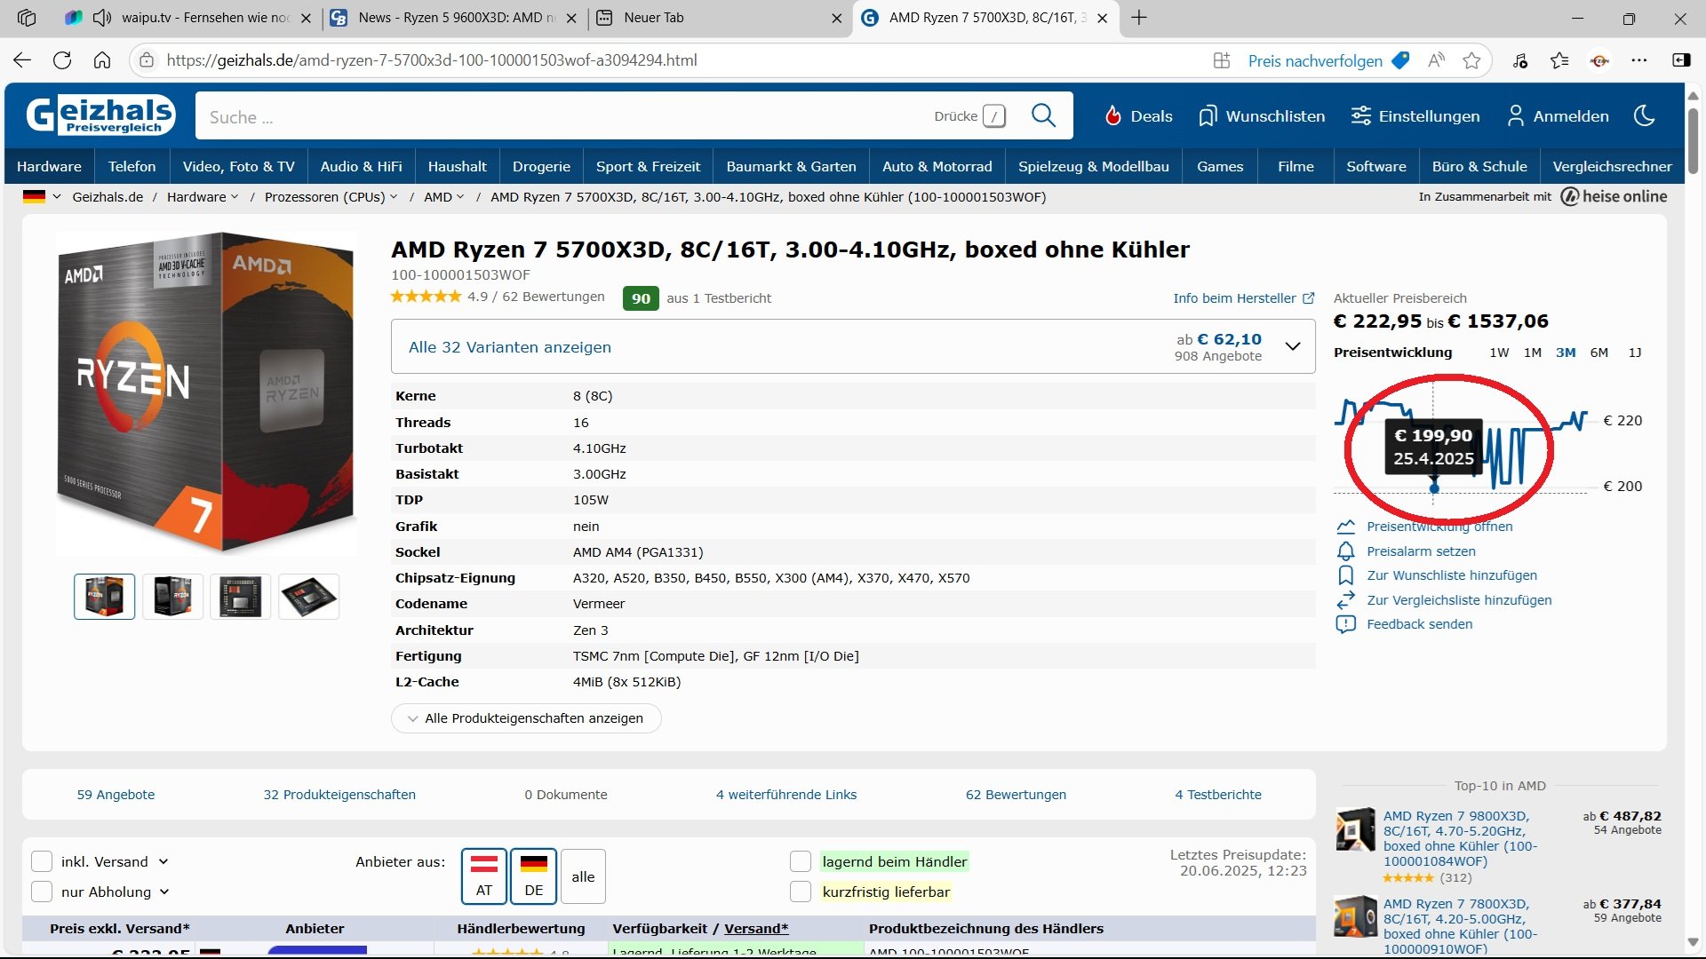Switch to the '59 Angebote' tab
The height and width of the screenshot is (959, 1706).
pyautogui.click(x=116, y=795)
